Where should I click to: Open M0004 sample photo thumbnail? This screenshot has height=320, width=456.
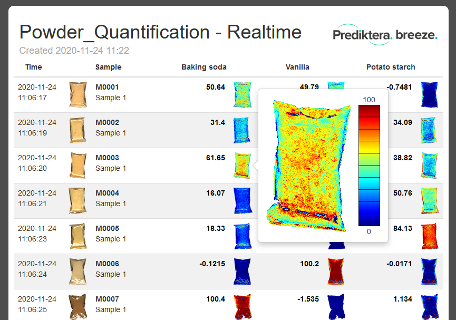click(x=77, y=201)
